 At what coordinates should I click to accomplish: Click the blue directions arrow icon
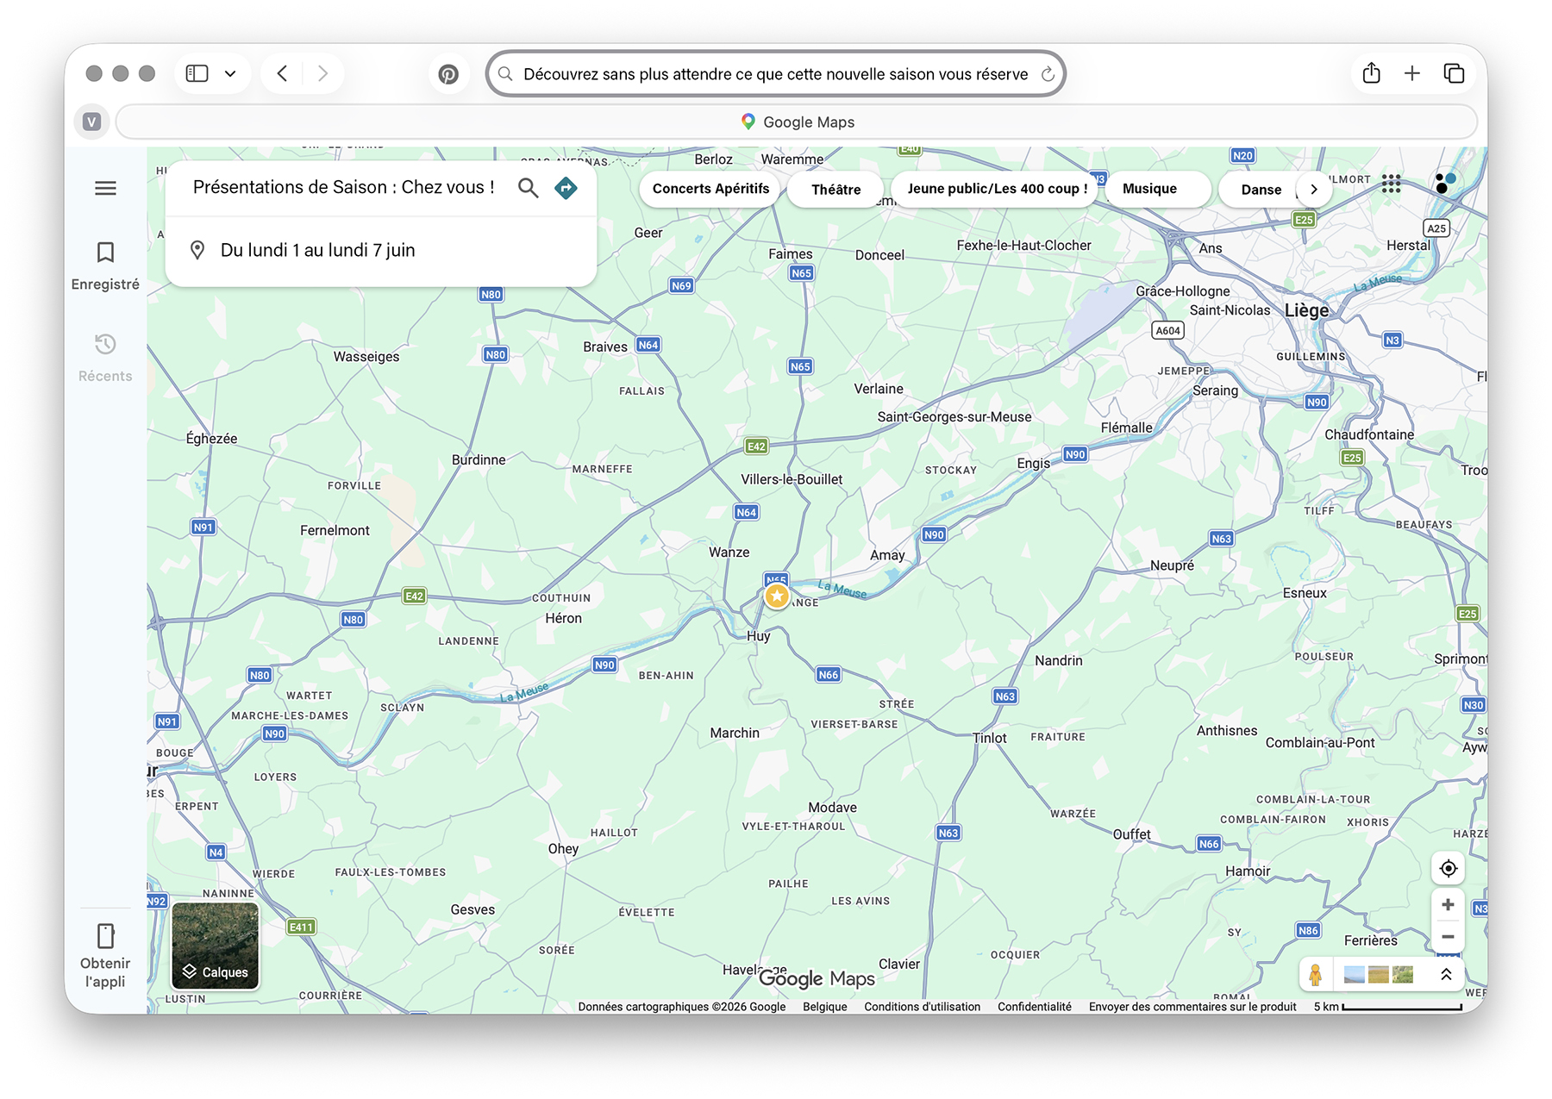566,188
